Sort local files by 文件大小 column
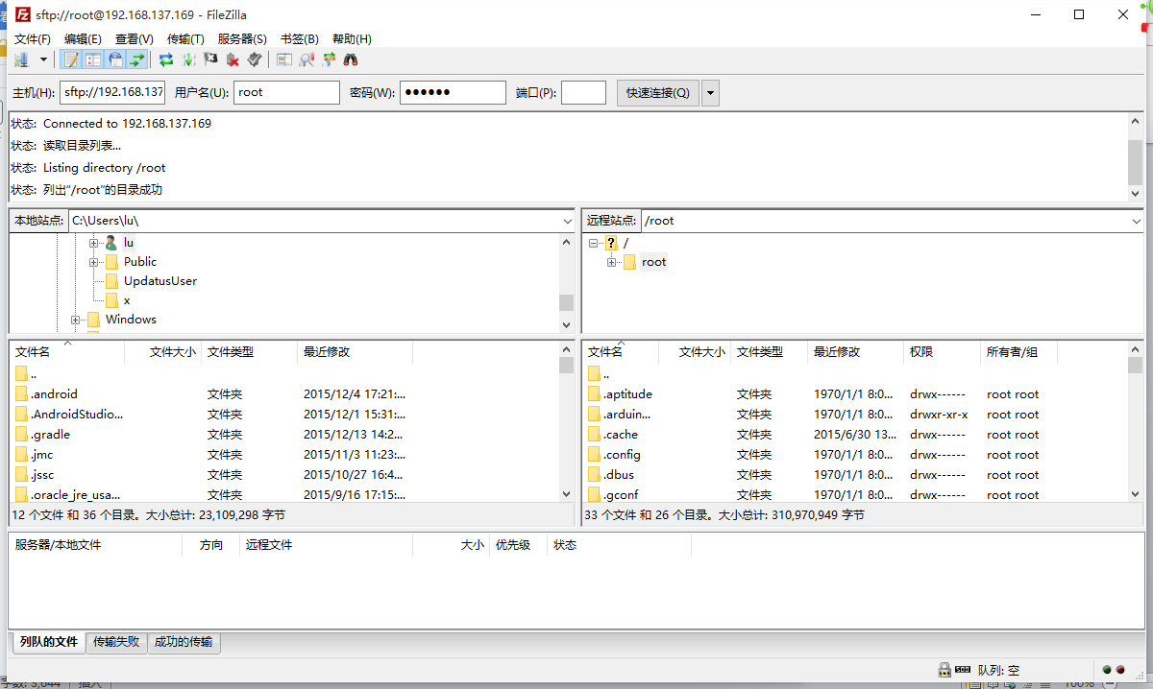 (x=162, y=352)
